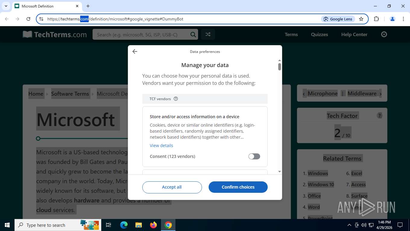
Task: Click the Confirm choices button
Action: click(x=238, y=187)
